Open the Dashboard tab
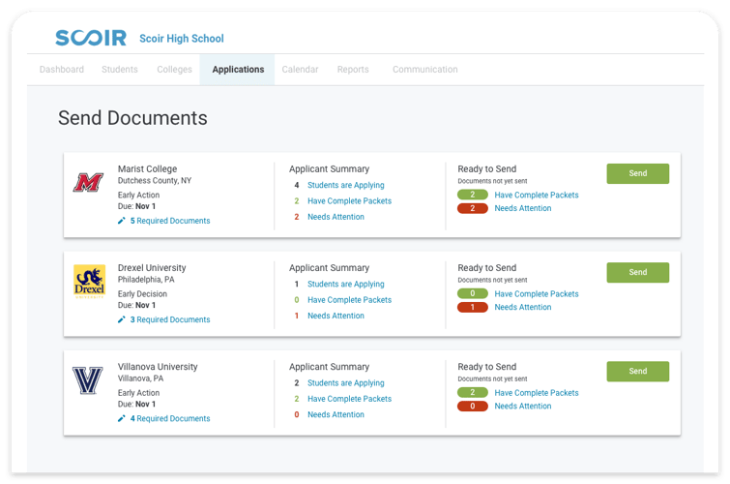This screenshot has height=484, width=730. click(x=62, y=70)
